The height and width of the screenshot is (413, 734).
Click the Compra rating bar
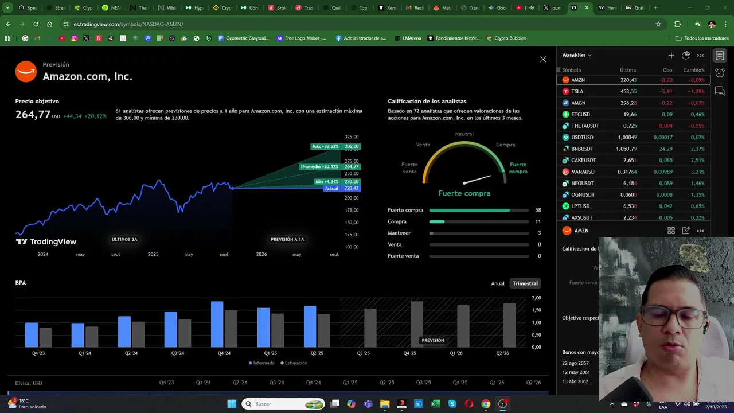click(x=479, y=222)
